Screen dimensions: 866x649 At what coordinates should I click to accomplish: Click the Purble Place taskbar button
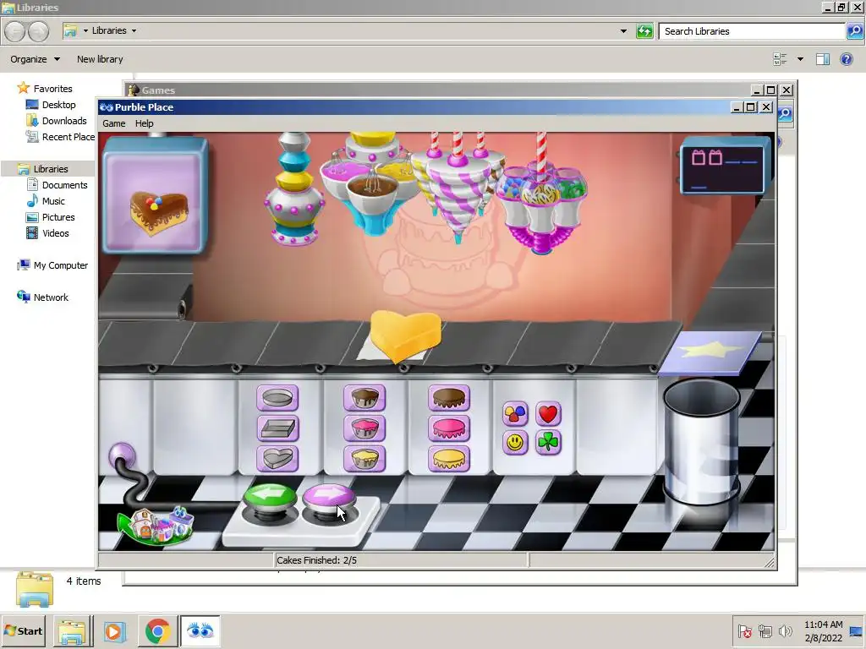(x=200, y=630)
